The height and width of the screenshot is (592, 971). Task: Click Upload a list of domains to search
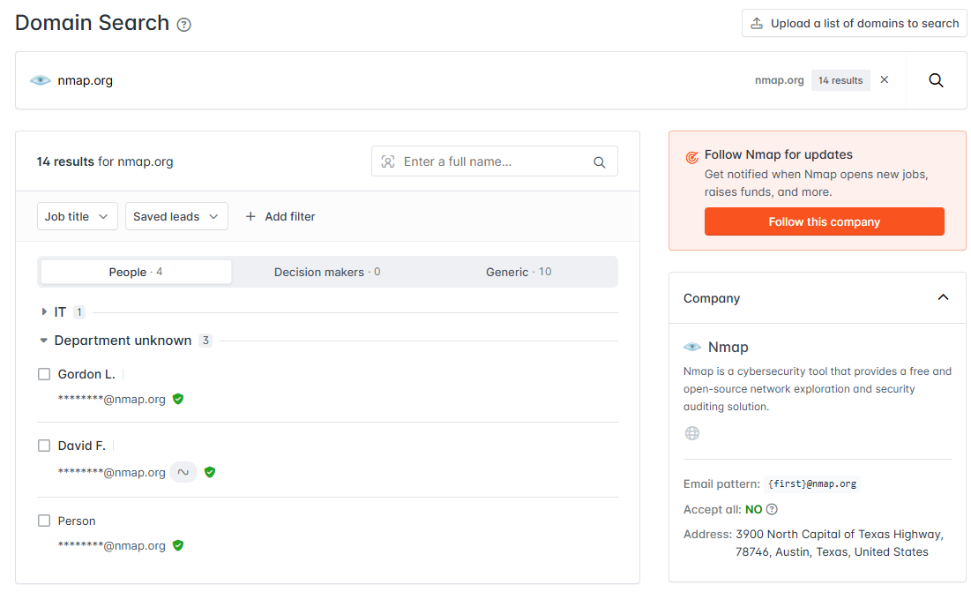pyautogui.click(x=855, y=24)
